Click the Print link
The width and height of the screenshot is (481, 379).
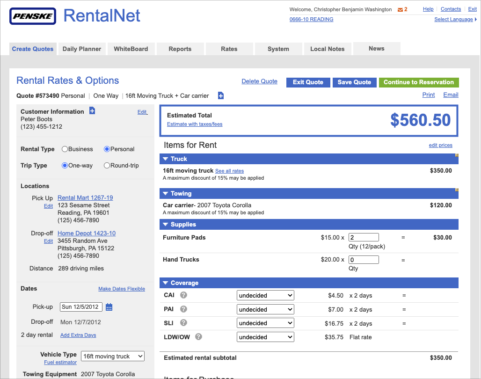(429, 95)
